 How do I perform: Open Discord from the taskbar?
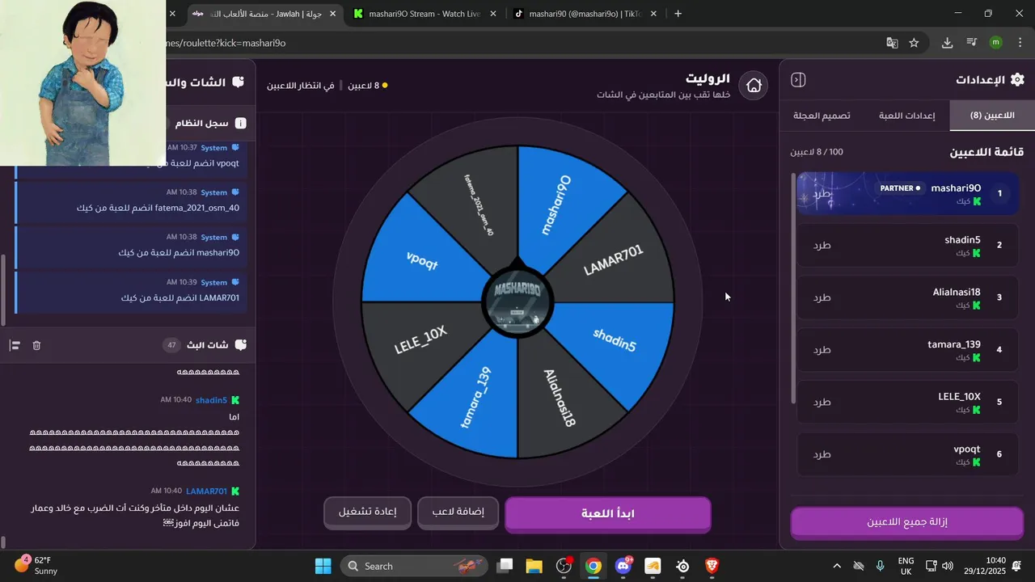(623, 566)
